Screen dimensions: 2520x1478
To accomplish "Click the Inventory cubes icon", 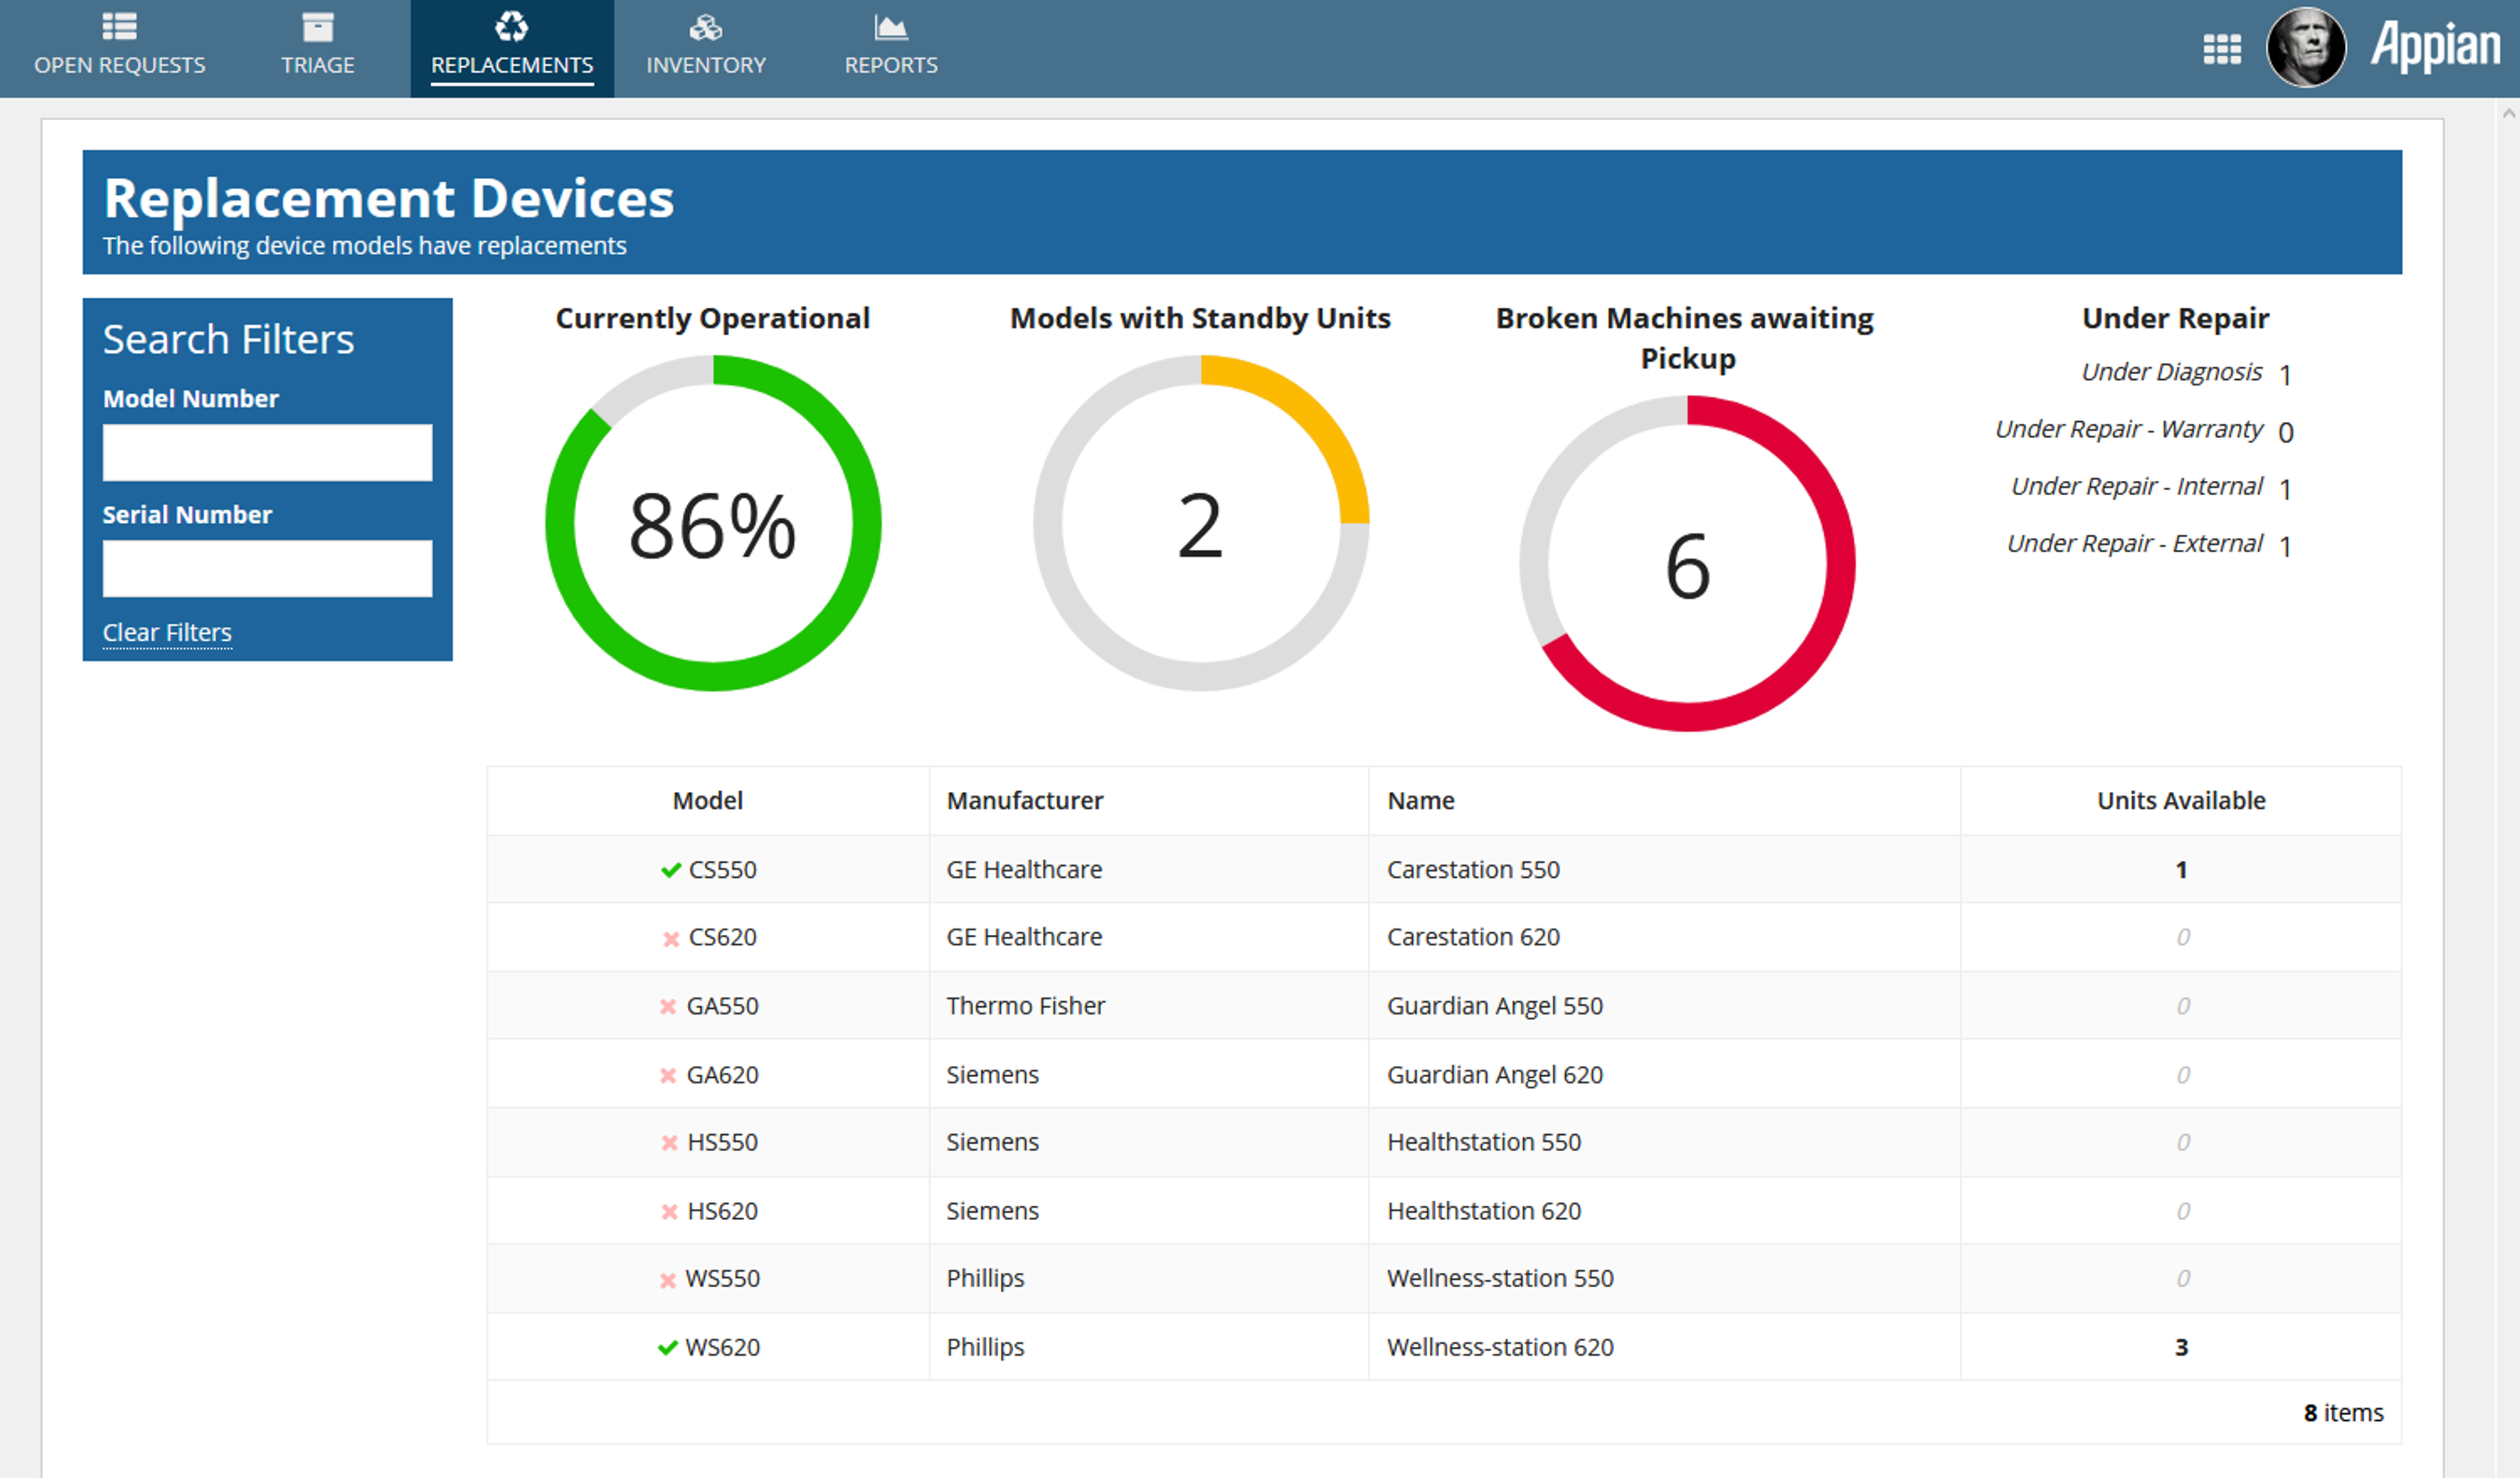I will [706, 27].
